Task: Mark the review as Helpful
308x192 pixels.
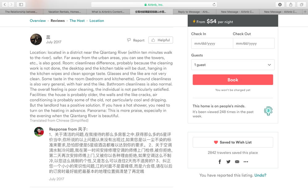Action: (160, 40)
